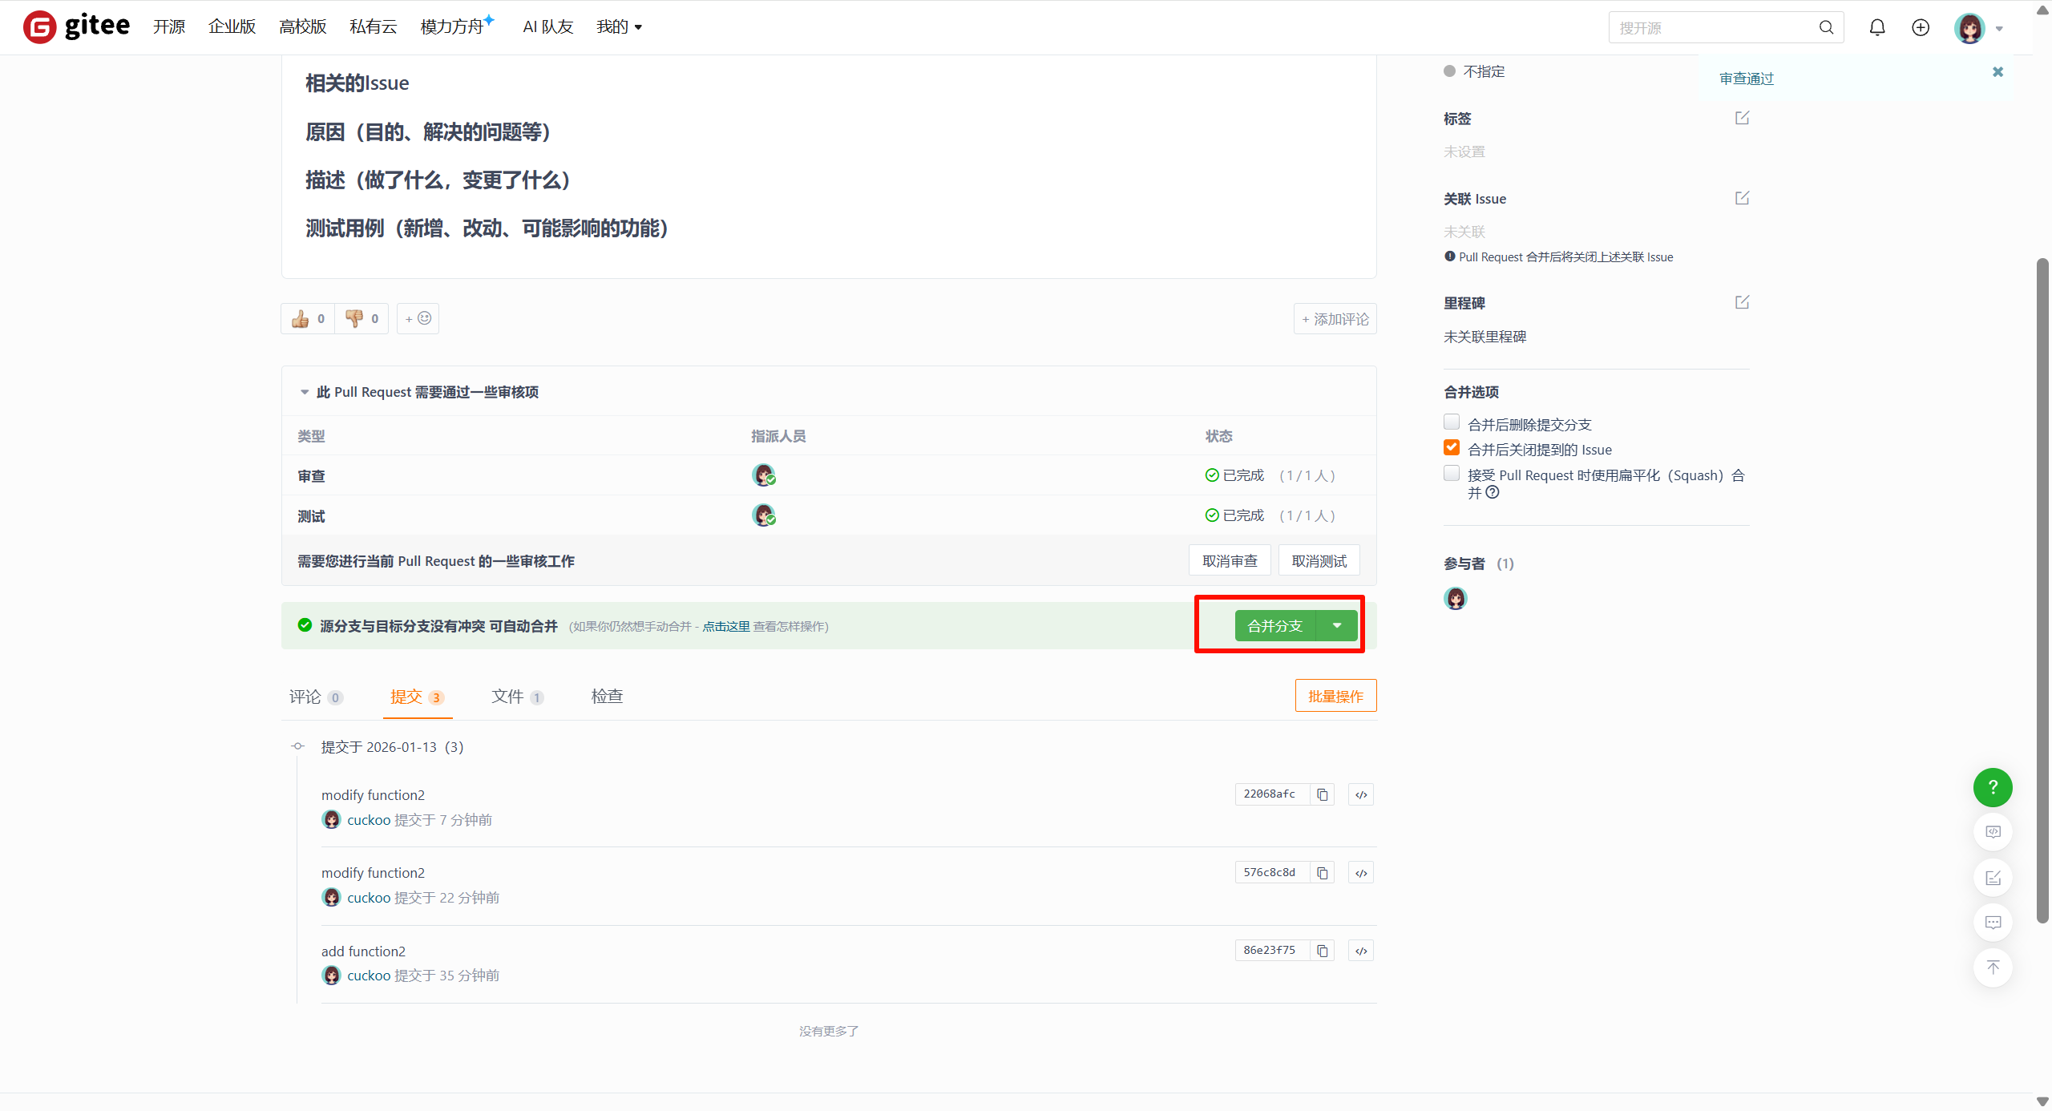Copy commit hash 22068afc
Screen dimensions: 2052x1111
1322,794
